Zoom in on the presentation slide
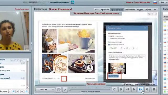168x95 pixels. pyautogui.click(x=149, y=14)
